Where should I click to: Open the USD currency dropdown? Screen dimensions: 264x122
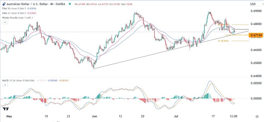tap(253, 4)
